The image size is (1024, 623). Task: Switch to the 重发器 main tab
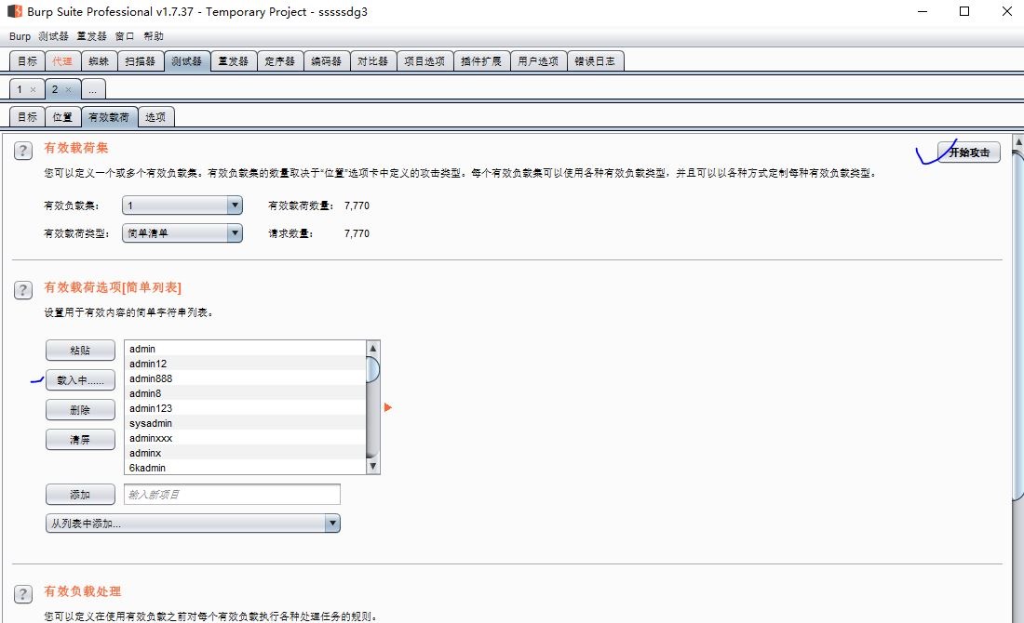pos(233,60)
